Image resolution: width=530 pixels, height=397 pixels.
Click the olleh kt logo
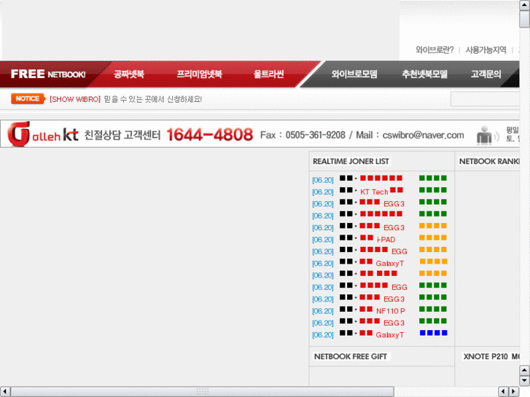pyautogui.click(x=43, y=134)
